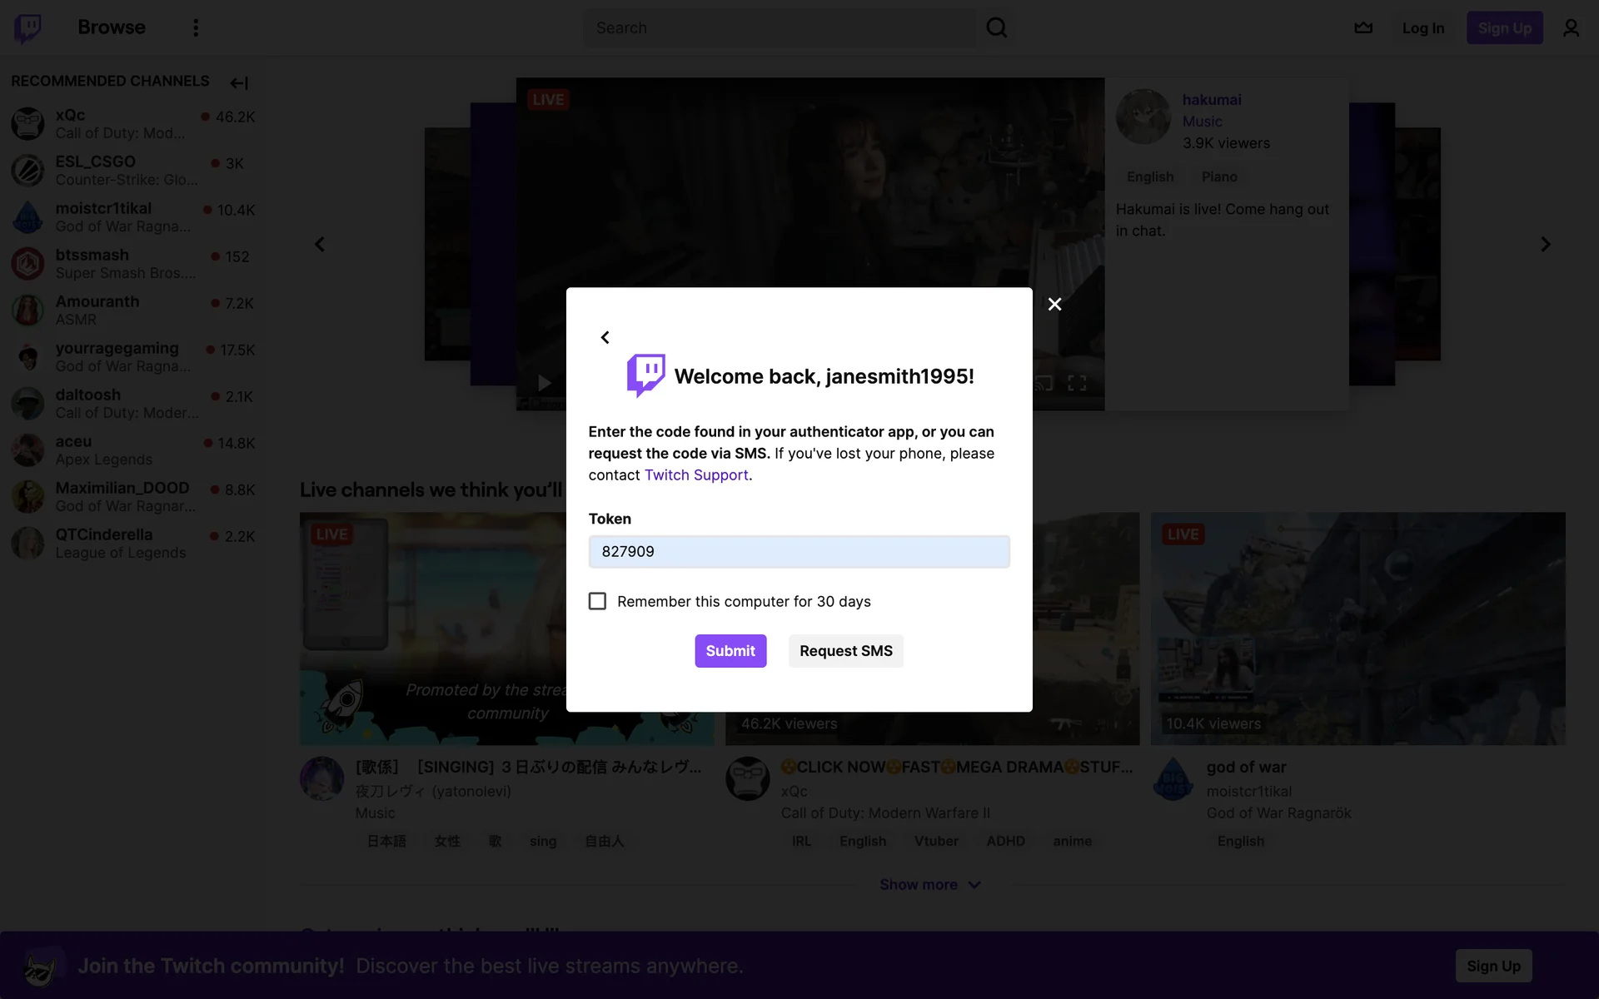Click the Token input field

(x=799, y=551)
